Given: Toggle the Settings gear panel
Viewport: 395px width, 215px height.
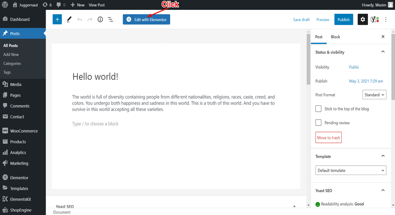Looking at the screenshot, I should click(362, 19).
